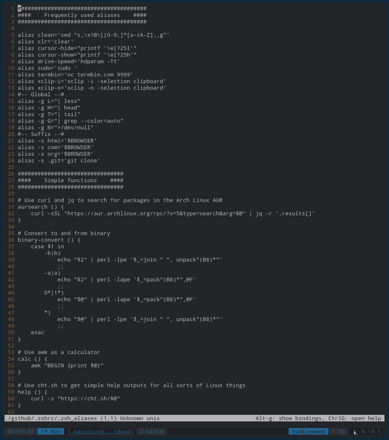Screen dimensions: 389x440
Task: Click the 'Simple functions' header comment
Action: tap(70, 181)
